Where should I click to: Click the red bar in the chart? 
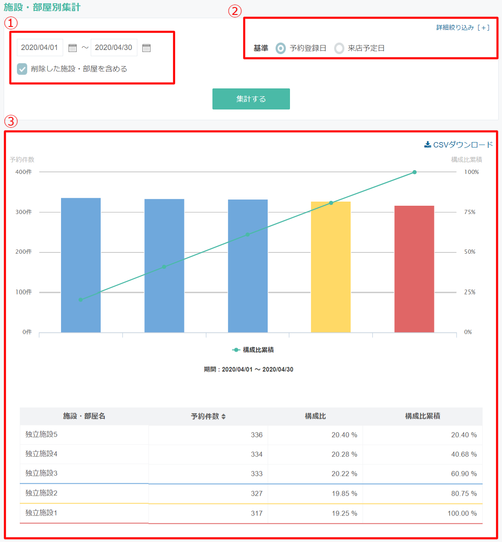tap(414, 269)
